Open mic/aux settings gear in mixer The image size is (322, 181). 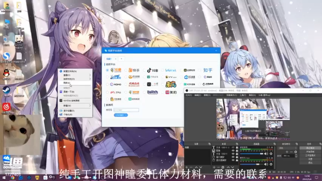[271, 164]
